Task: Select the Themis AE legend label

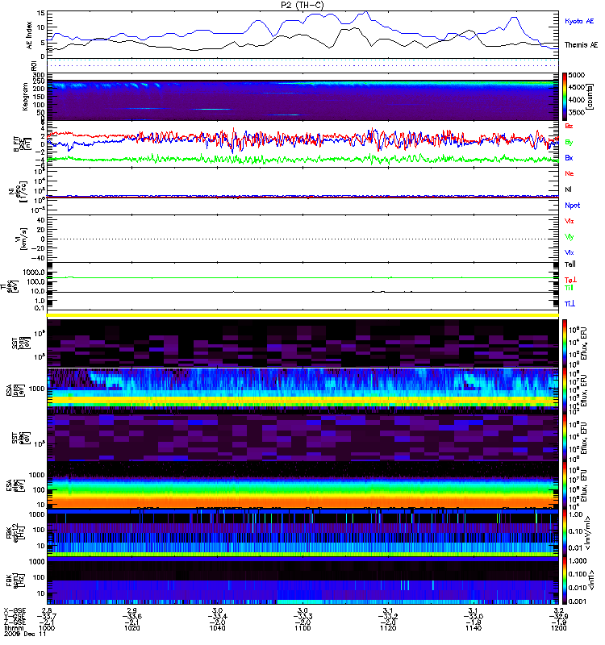Action: [x=581, y=44]
